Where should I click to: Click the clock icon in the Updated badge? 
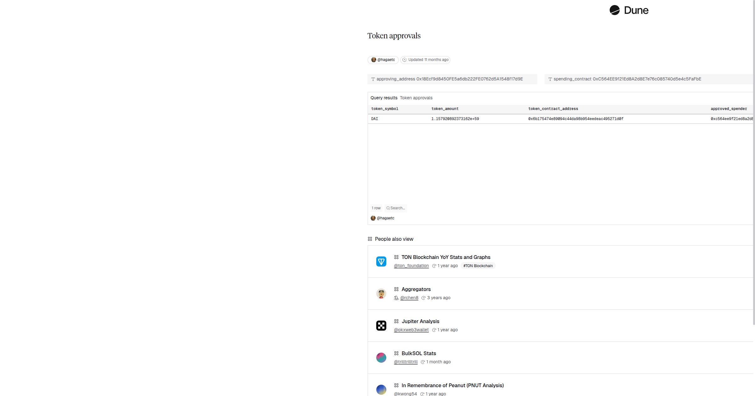click(405, 60)
